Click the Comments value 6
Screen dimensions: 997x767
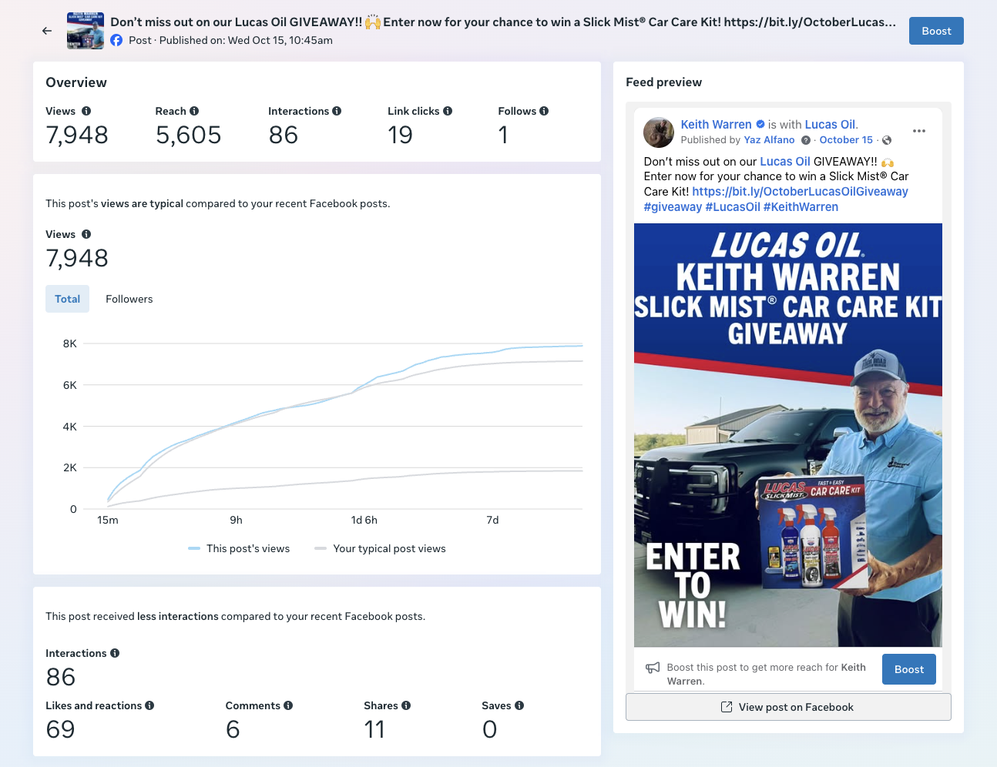[x=233, y=729]
